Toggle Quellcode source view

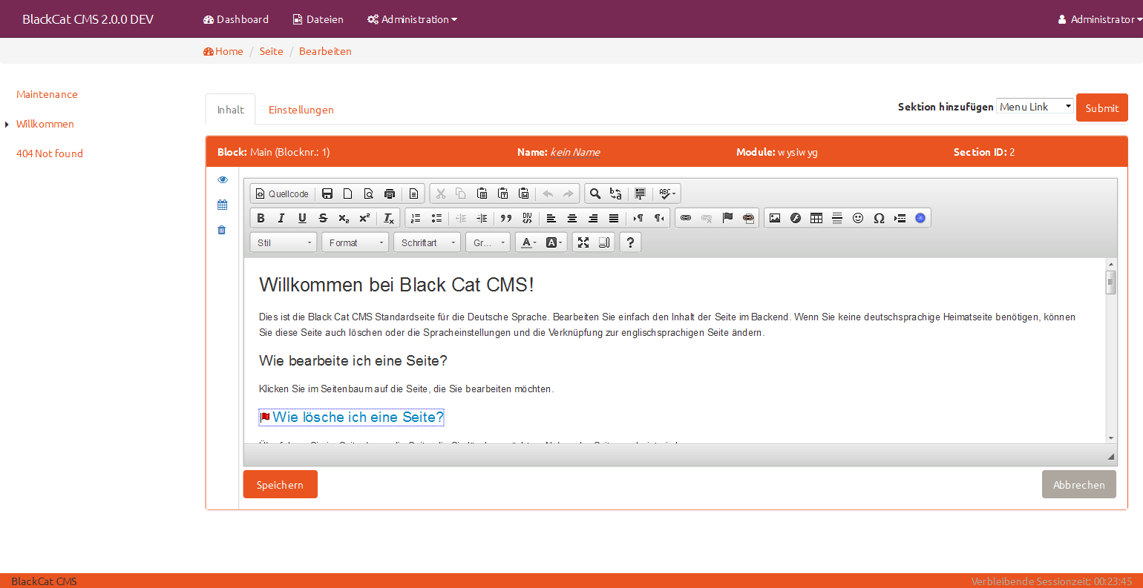click(282, 194)
